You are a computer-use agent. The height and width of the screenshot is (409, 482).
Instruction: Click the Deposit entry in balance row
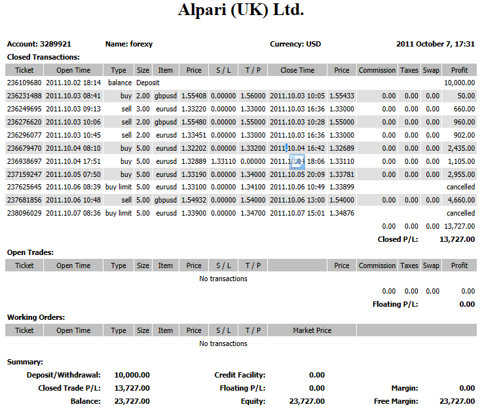(x=148, y=83)
